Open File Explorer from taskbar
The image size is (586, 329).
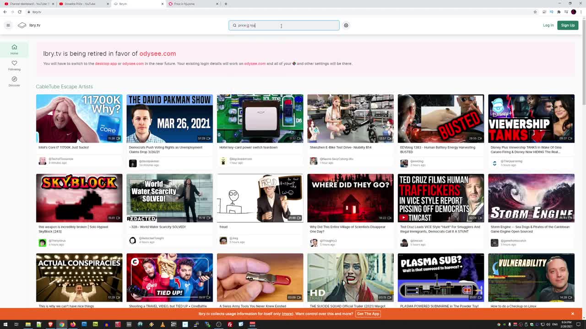28,324
